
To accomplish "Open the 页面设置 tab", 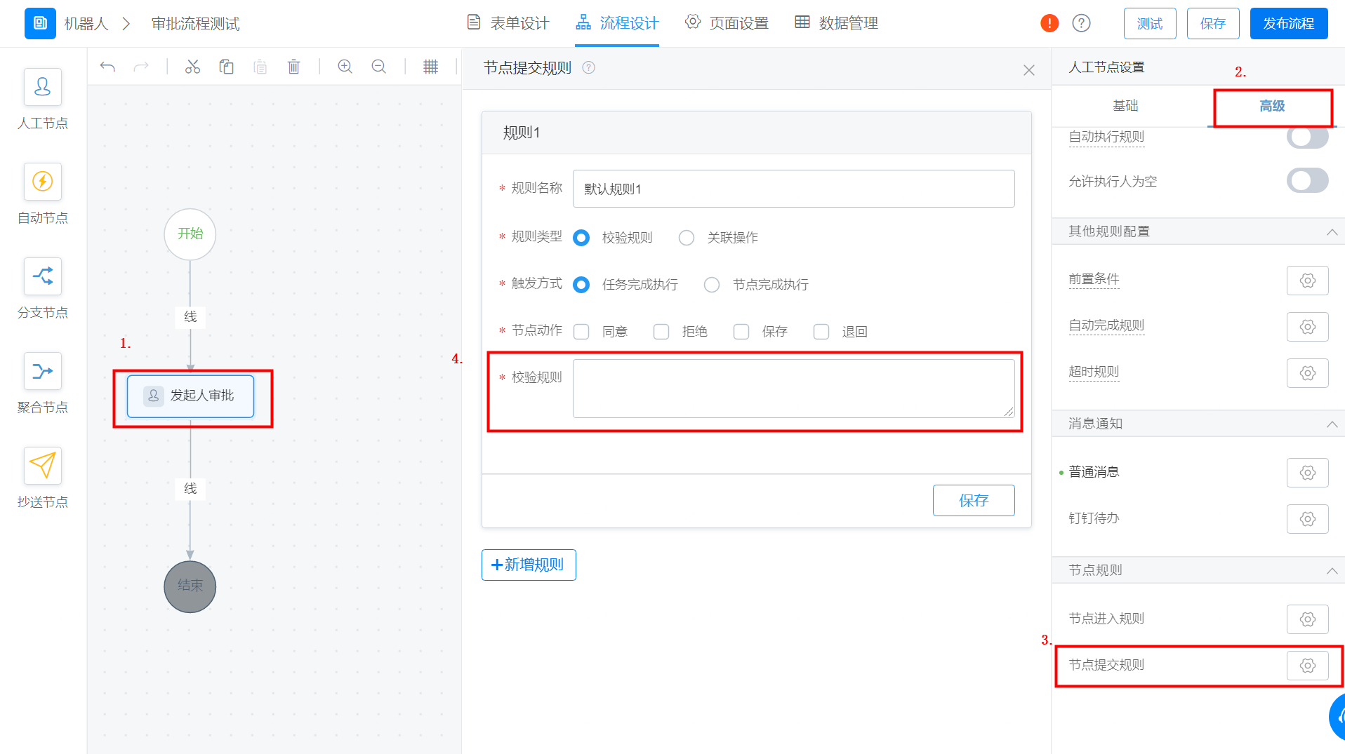I will (727, 23).
